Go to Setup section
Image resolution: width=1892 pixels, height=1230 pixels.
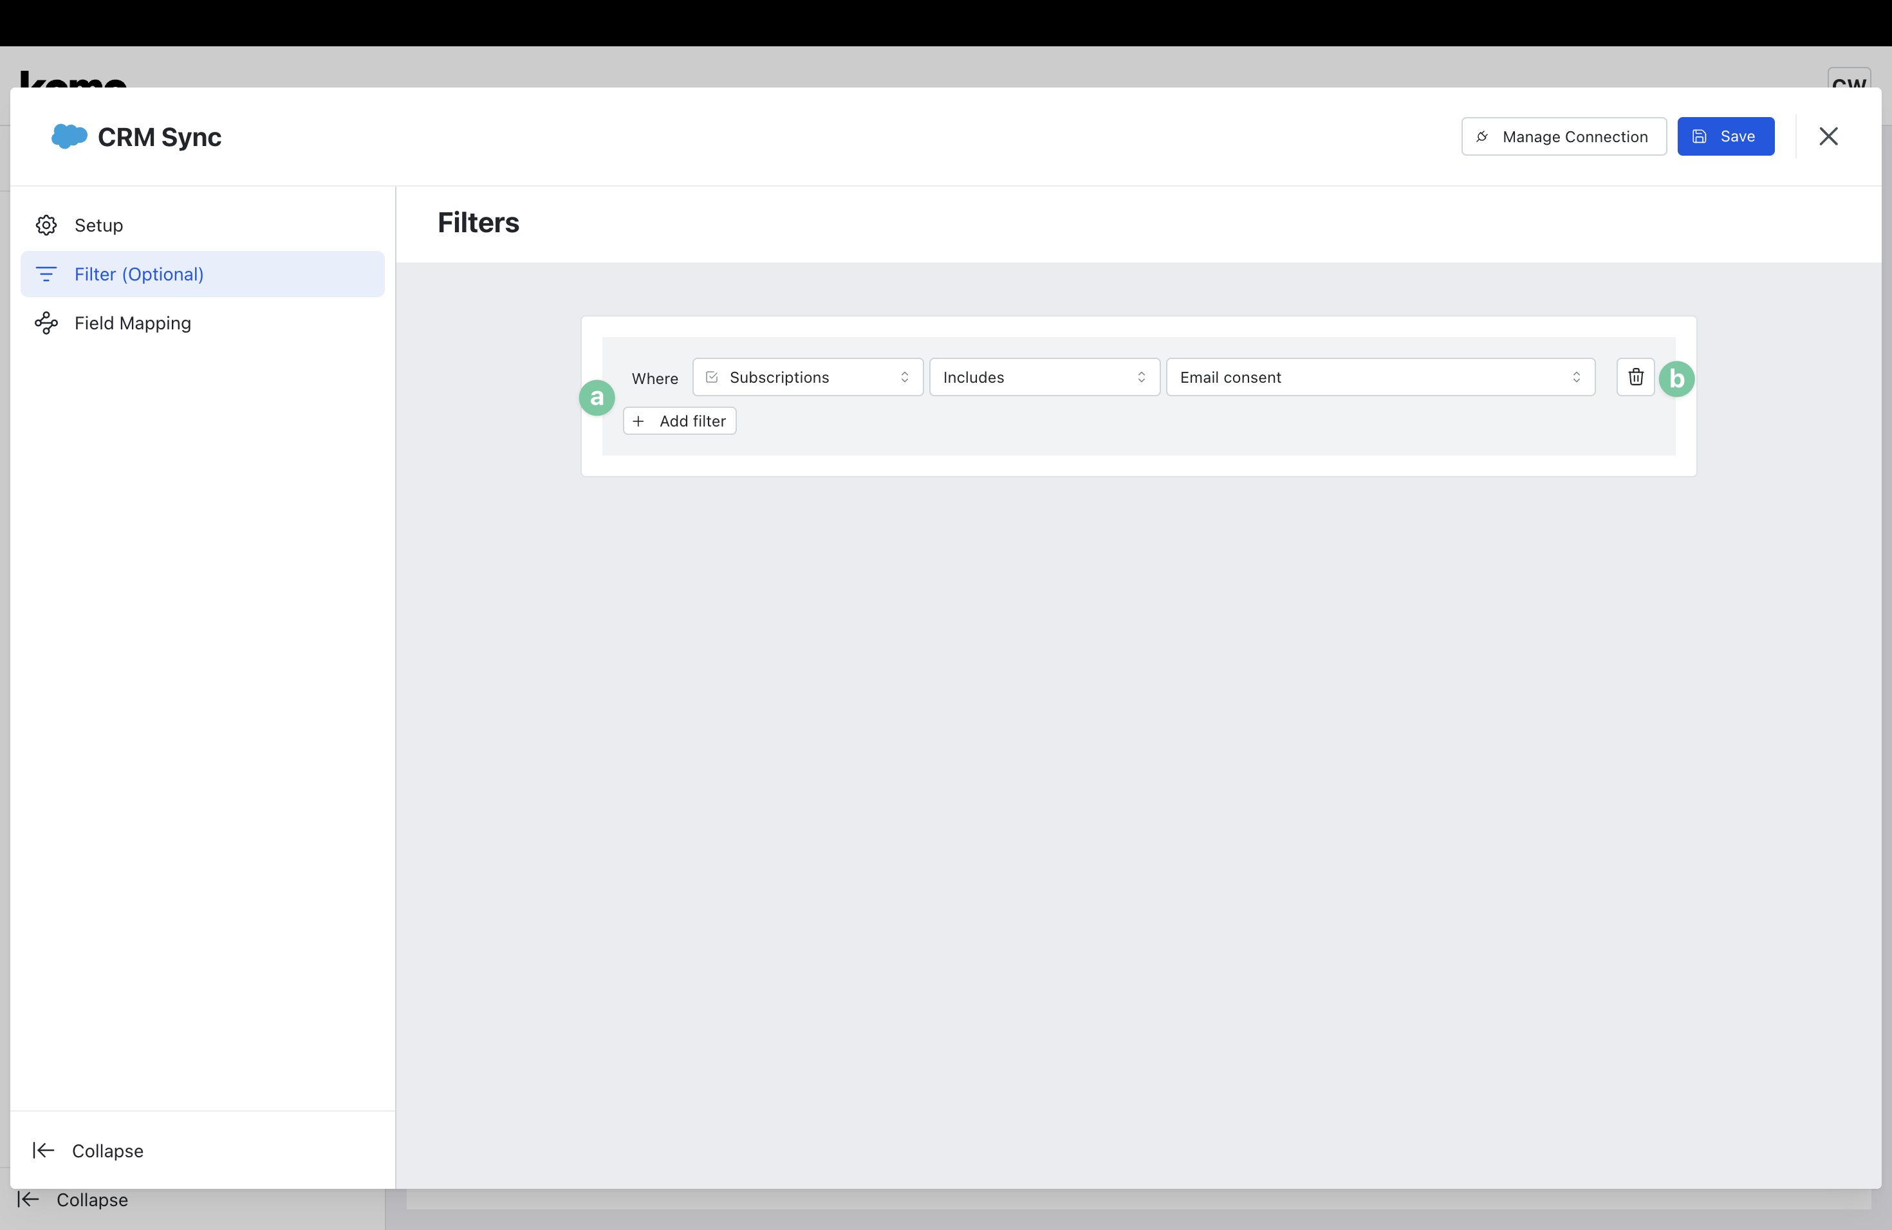coord(98,225)
